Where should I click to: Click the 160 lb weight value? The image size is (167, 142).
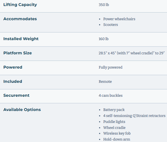104,39
